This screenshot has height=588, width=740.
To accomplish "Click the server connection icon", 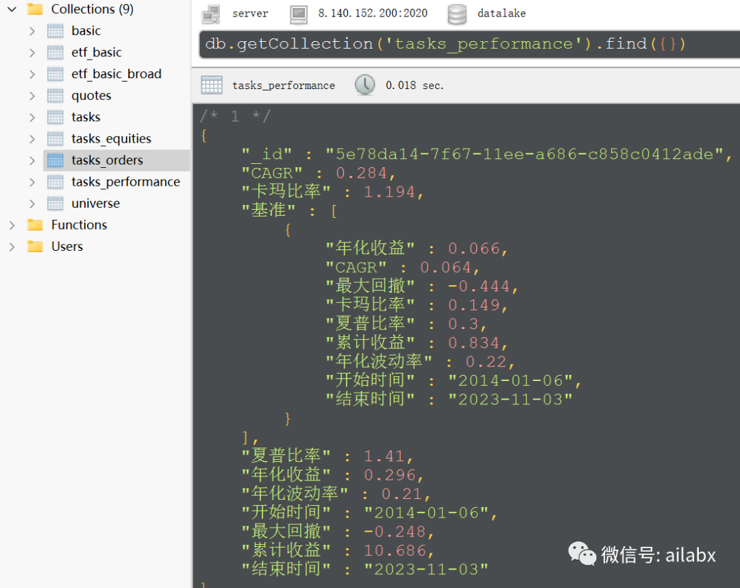I will click(211, 14).
